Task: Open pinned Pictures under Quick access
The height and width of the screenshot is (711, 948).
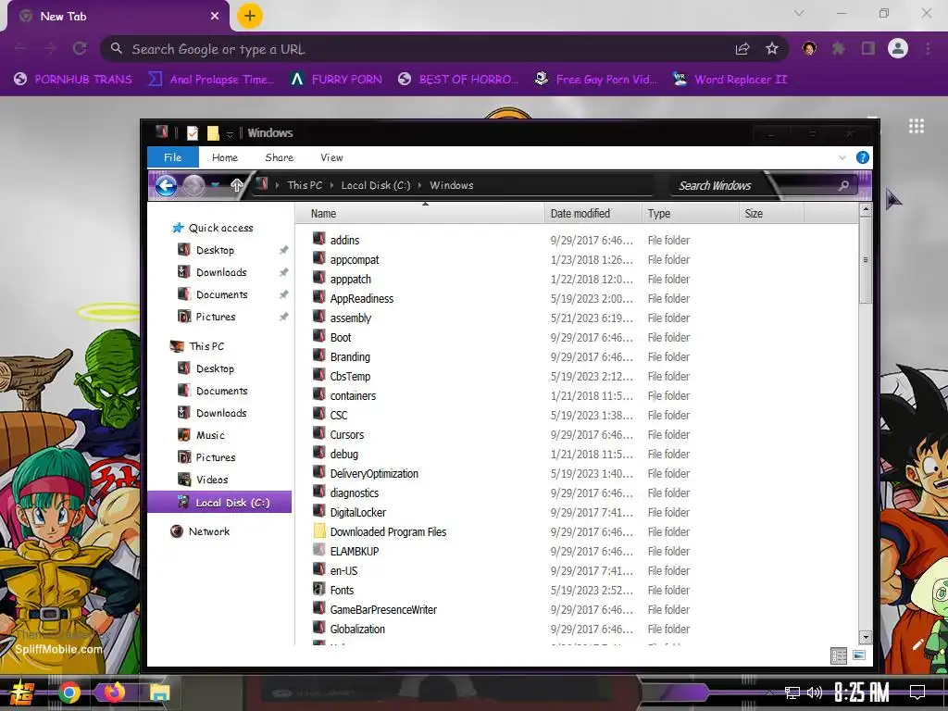Action: pyautogui.click(x=215, y=317)
